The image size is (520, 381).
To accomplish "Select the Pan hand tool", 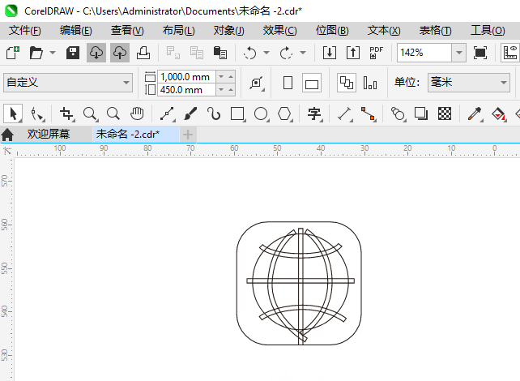I will coord(137,113).
